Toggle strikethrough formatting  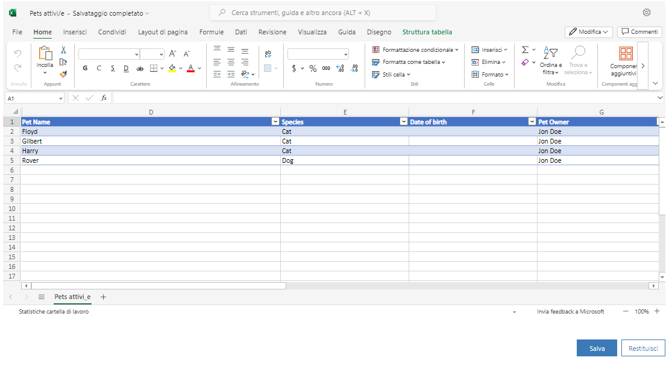(x=140, y=68)
